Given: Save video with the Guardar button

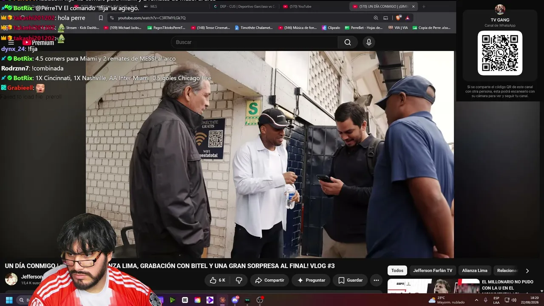Looking at the screenshot, I should [x=350, y=280].
